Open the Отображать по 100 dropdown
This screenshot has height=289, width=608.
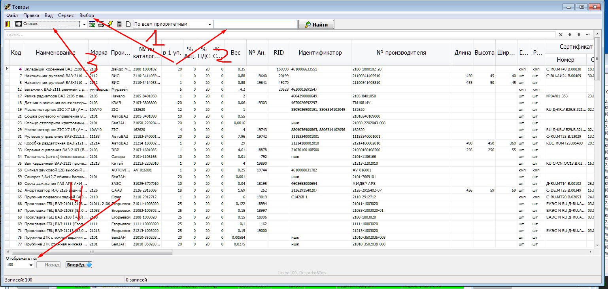pyautogui.click(x=31, y=265)
